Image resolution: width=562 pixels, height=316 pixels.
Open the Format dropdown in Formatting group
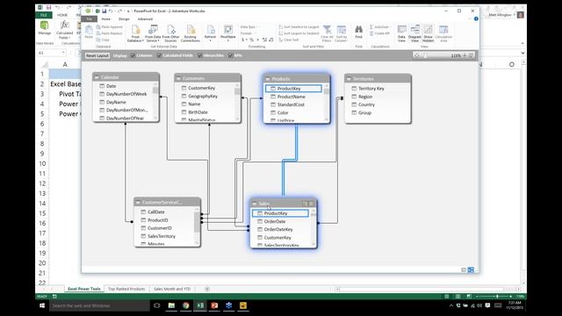(x=248, y=33)
